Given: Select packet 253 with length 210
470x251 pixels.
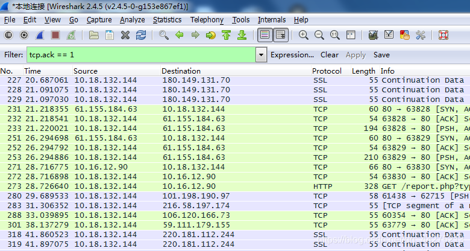Looking at the screenshot, I should pyautogui.click(x=235, y=157).
